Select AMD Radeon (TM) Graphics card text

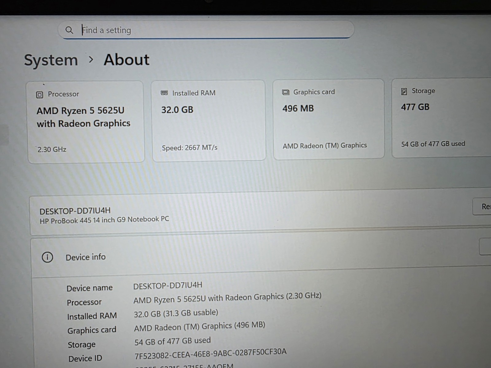[325, 145]
